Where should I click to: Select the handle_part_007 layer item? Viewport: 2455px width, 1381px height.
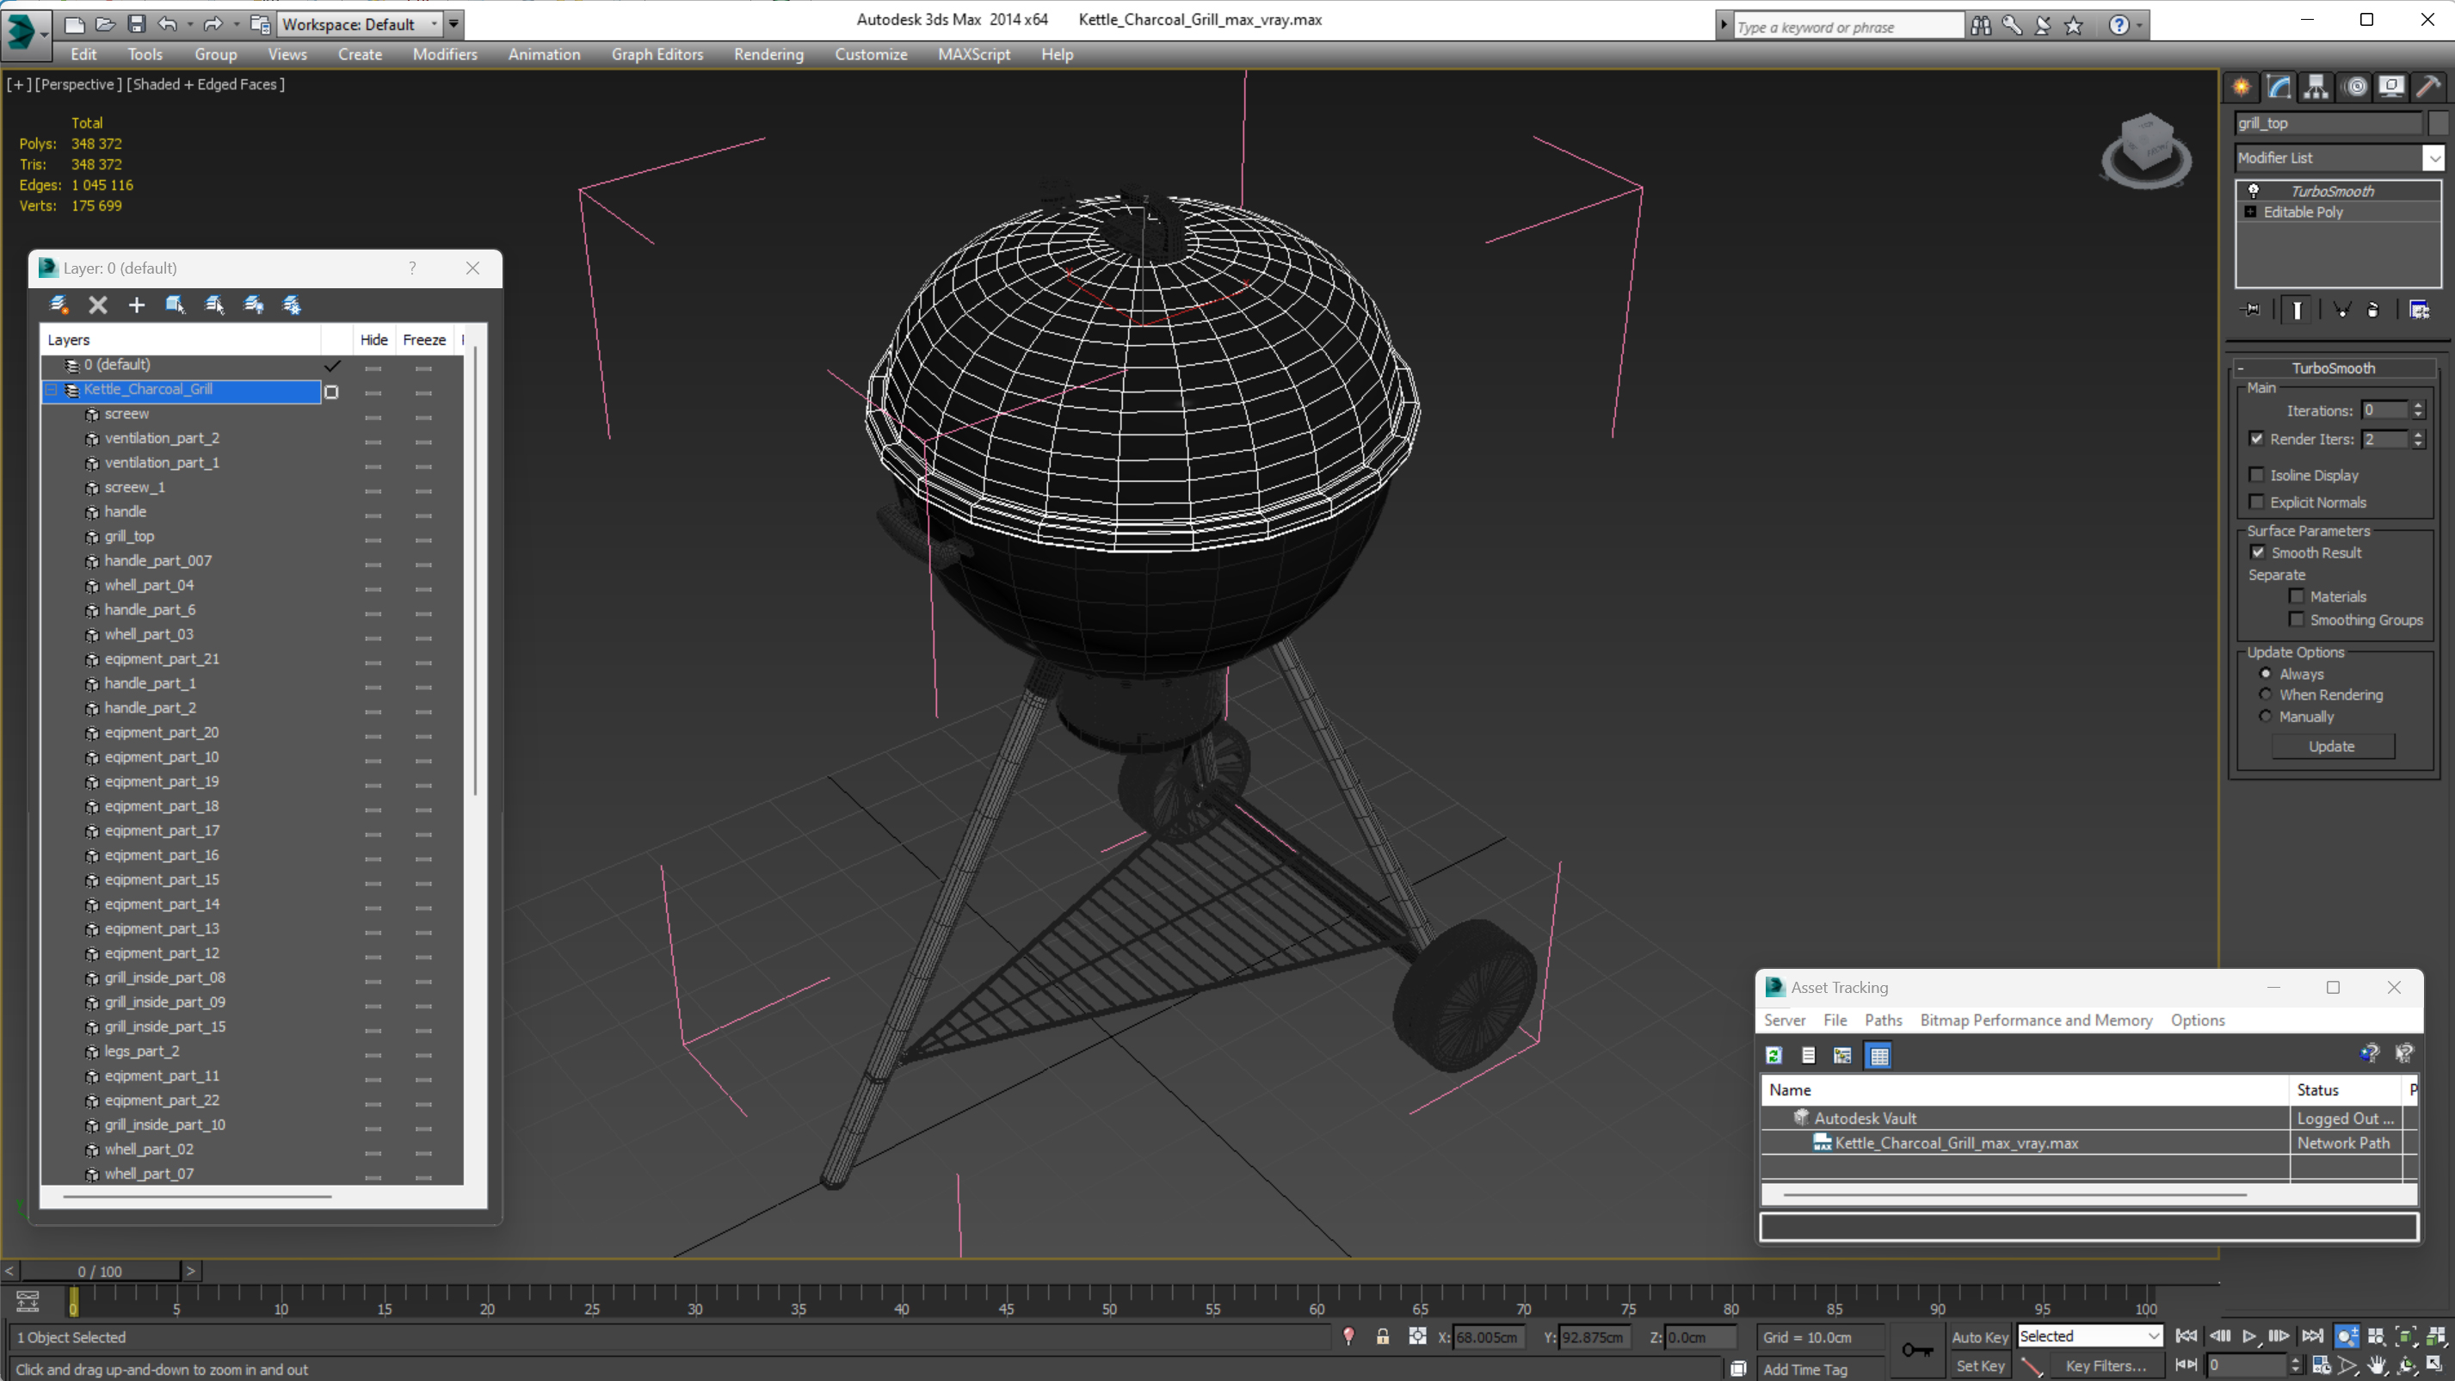[157, 560]
